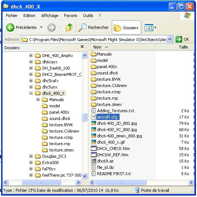Select README FIRST.txt file icon
197x197 pixels.
[93, 174]
